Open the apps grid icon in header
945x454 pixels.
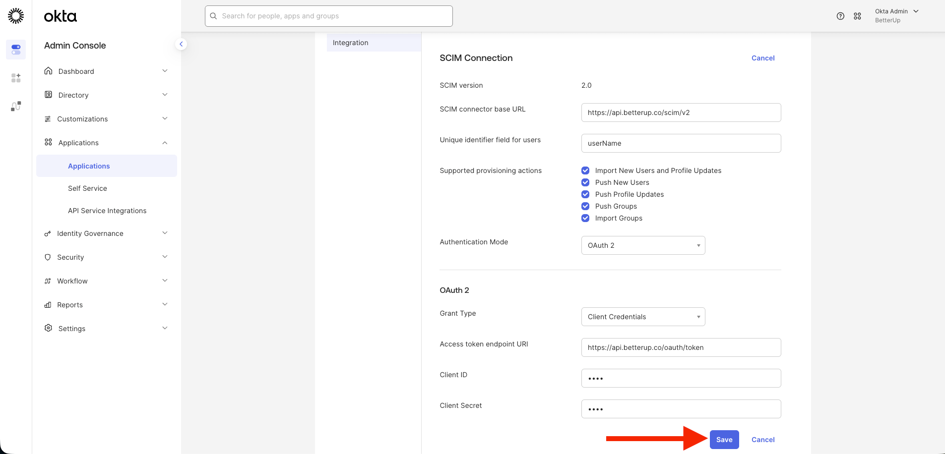tap(857, 16)
